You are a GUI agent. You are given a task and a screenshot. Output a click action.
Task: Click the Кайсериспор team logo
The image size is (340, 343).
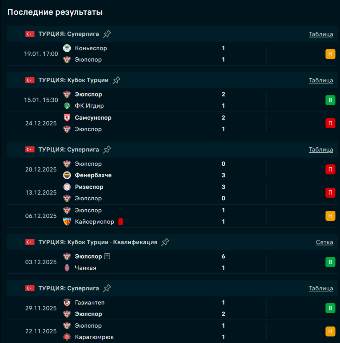pyautogui.click(x=67, y=222)
